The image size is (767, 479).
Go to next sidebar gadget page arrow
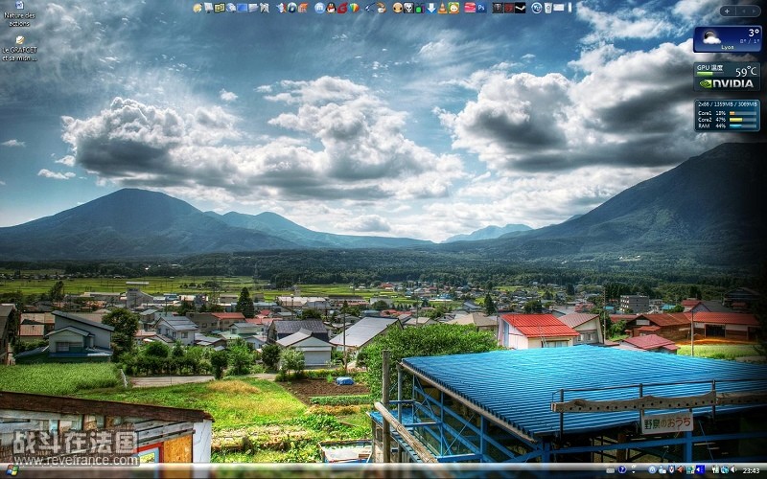[755, 11]
